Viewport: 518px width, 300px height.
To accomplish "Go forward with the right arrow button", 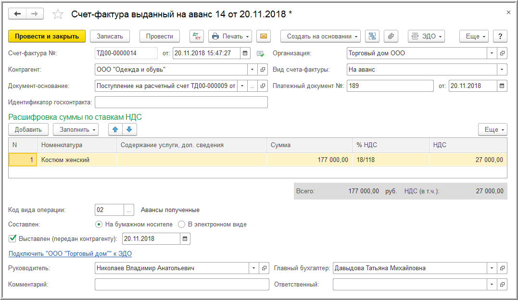I will [x=35, y=14].
